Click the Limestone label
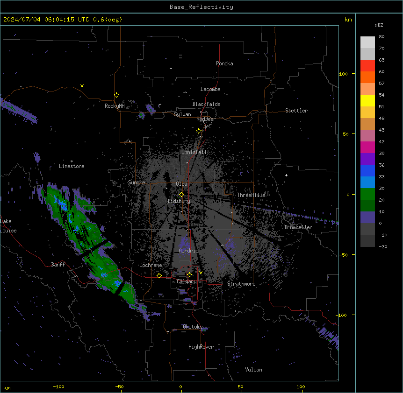 [72, 166]
